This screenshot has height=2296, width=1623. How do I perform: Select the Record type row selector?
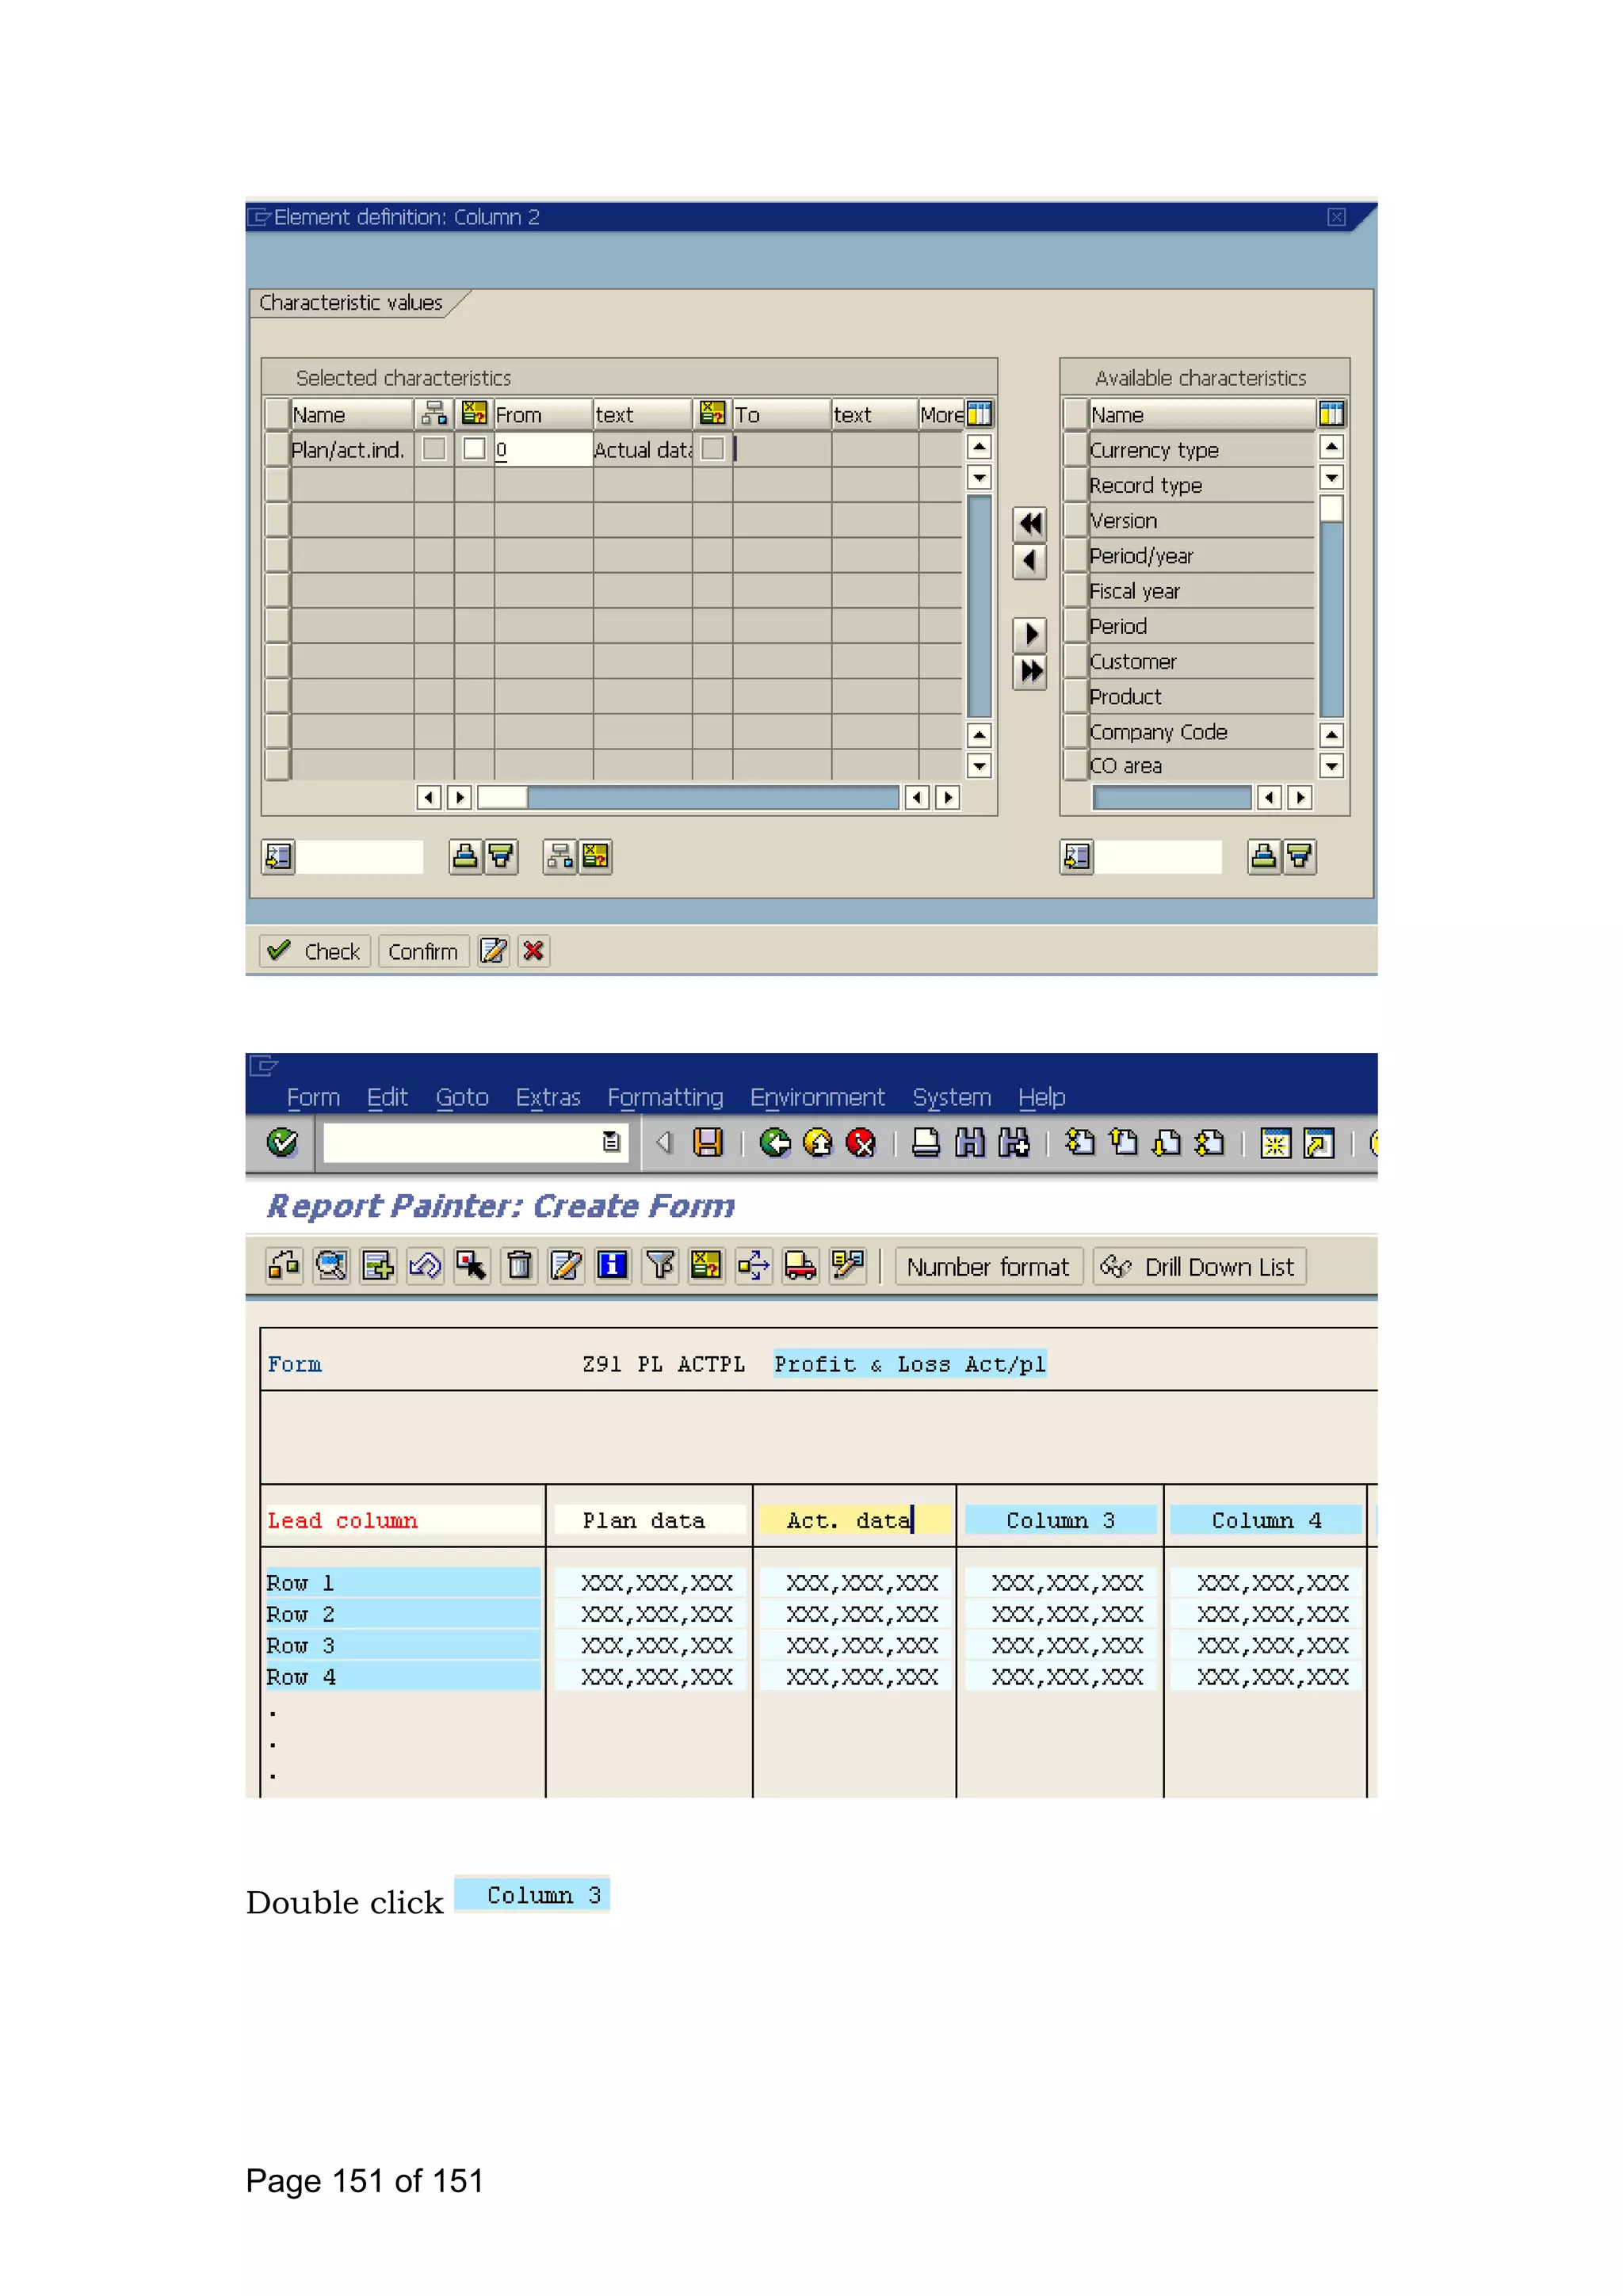[1075, 485]
